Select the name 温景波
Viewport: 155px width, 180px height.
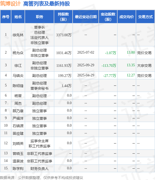tap(18, 161)
